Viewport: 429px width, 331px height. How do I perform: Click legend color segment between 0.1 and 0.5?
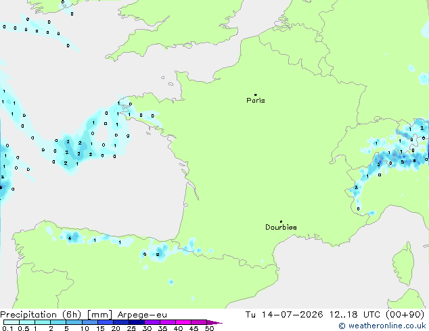pos(12,322)
